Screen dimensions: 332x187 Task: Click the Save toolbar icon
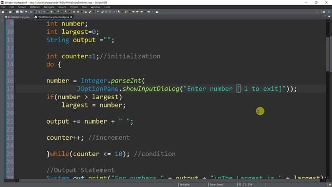(17, 12)
